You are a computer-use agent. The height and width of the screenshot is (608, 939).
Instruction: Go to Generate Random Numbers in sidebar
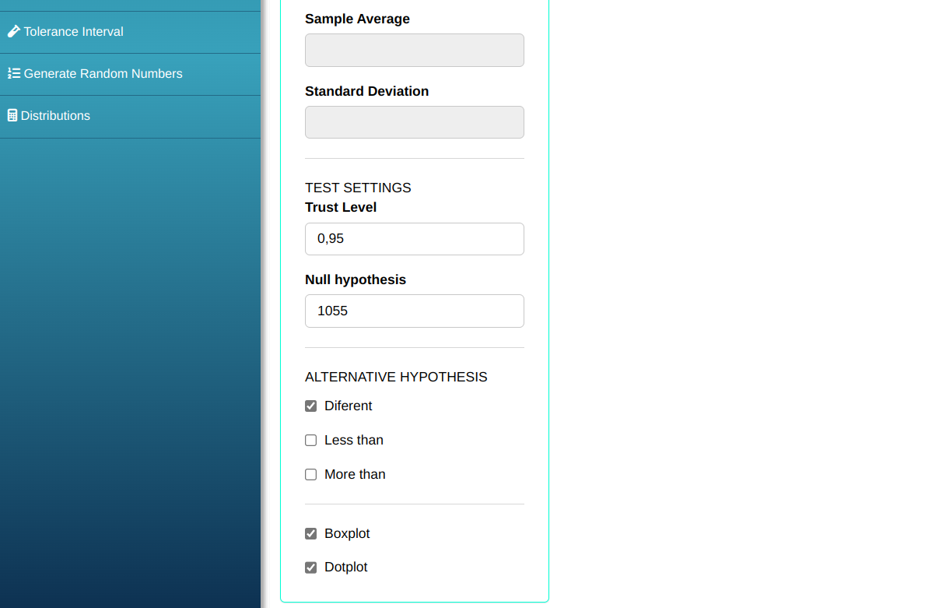pyautogui.click(x=103, y=74)
